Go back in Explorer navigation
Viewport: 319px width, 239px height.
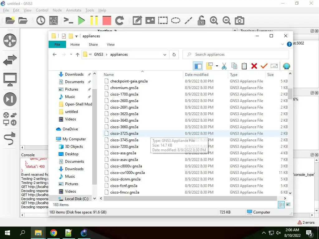[x=55, y=54]
